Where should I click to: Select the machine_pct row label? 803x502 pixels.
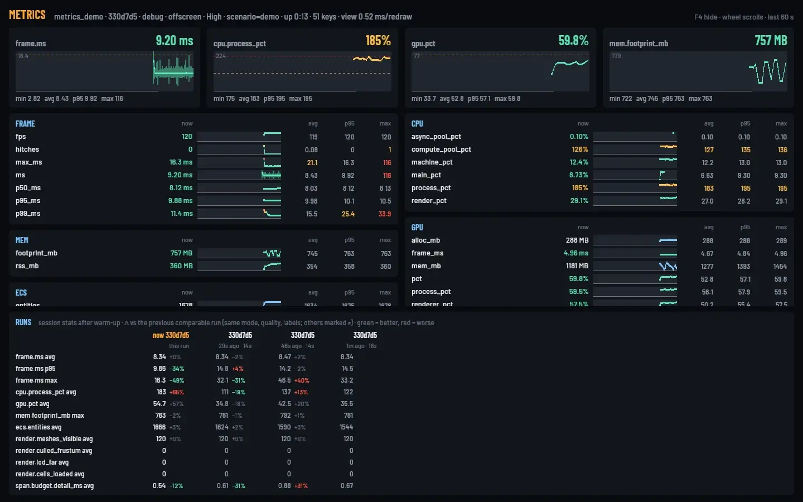(432, 162)
